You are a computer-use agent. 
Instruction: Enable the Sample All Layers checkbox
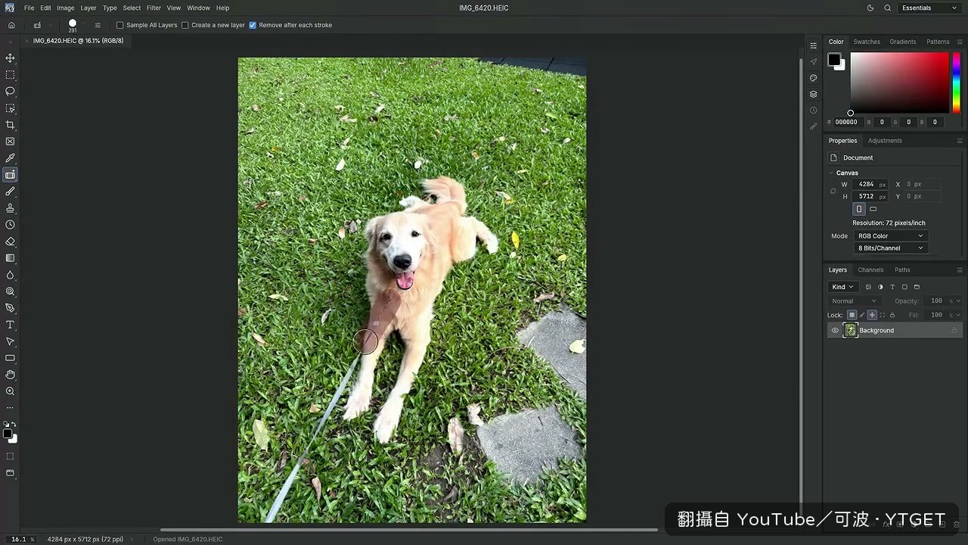119,25
